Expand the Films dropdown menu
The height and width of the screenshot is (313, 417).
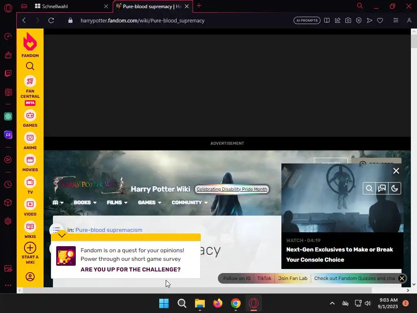click(117, 203)
